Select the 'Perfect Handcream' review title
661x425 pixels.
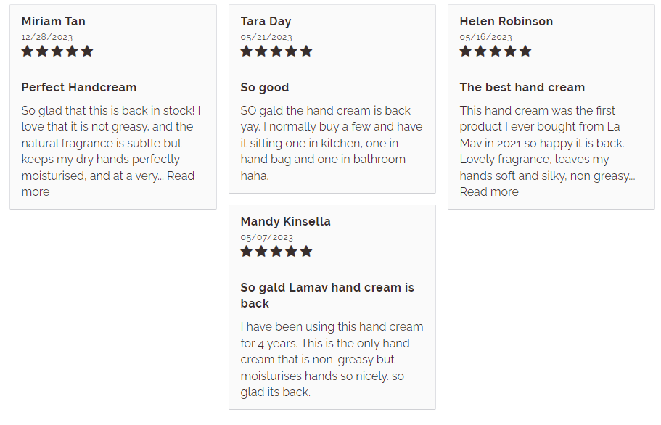79,87
